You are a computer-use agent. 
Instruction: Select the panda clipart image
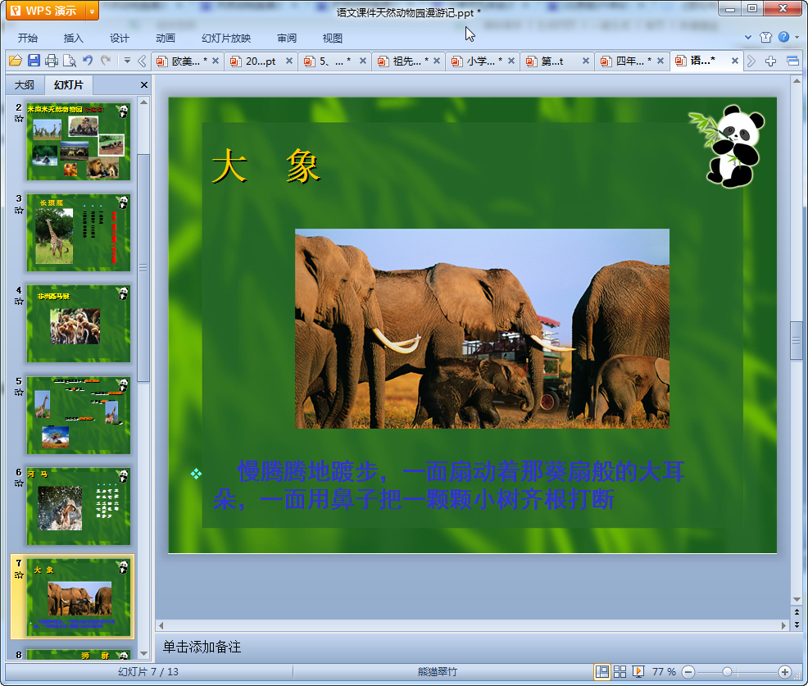[727, 146]
